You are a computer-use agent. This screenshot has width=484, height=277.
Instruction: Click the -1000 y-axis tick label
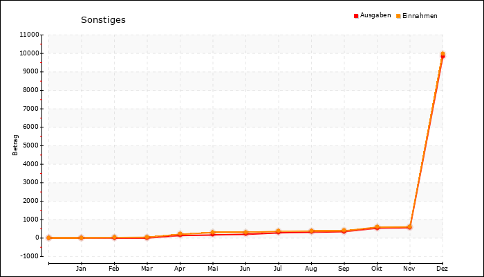(30, 256)
